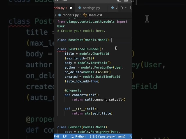The image size is (186, 139).
Task: Toggle panel layout icon in title bar
Action: coord(126,1)
